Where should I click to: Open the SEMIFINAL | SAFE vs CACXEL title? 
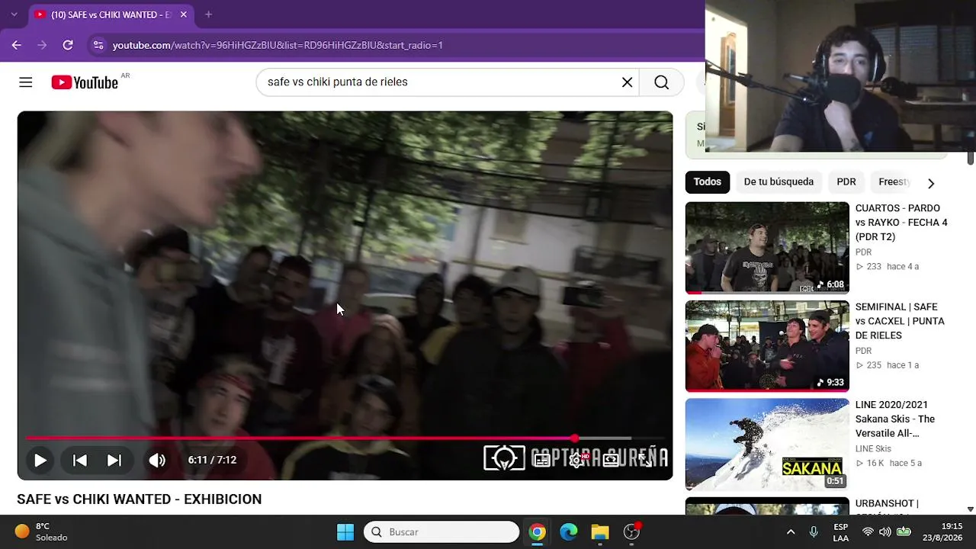(900, 321)
